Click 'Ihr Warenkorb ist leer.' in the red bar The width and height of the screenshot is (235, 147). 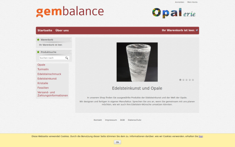[x=178, y=30]
